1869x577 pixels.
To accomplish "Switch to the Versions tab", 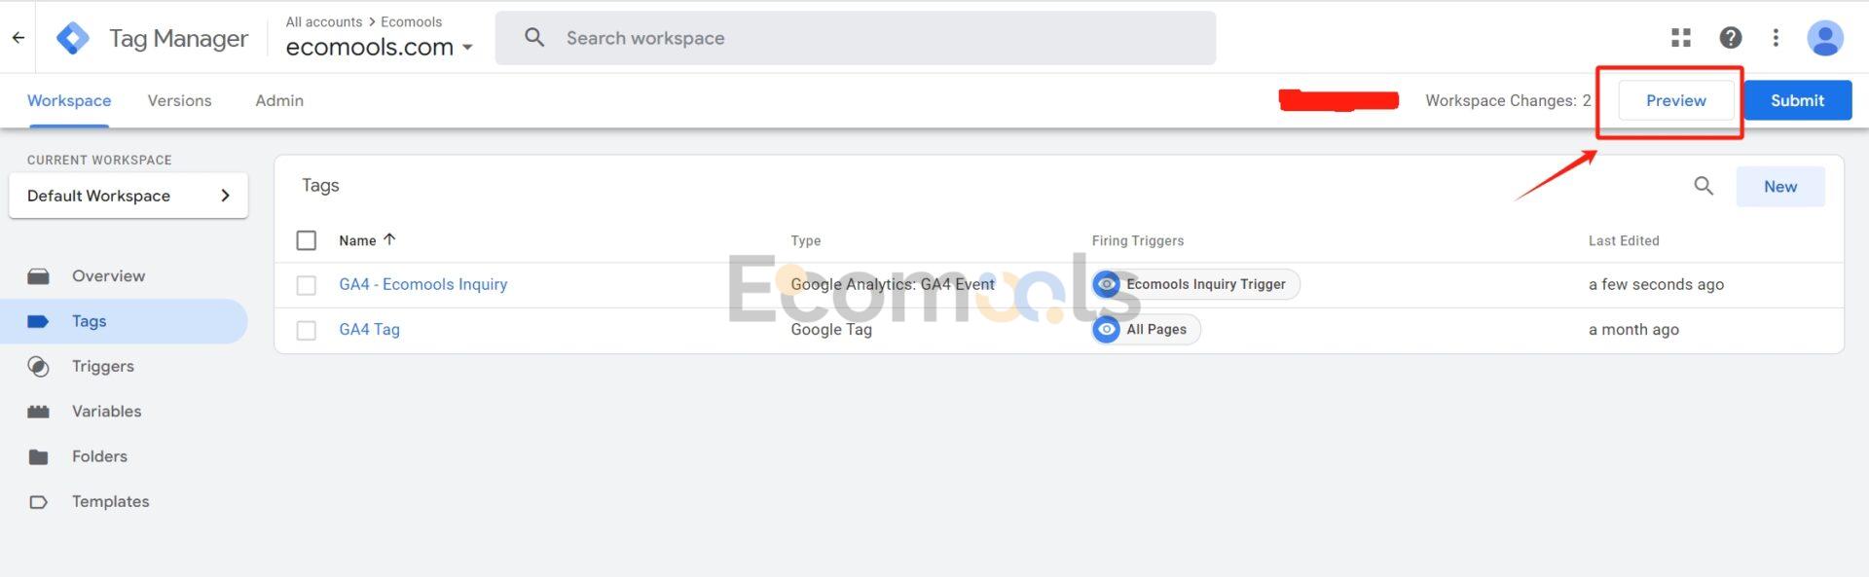I will point(179,100).
